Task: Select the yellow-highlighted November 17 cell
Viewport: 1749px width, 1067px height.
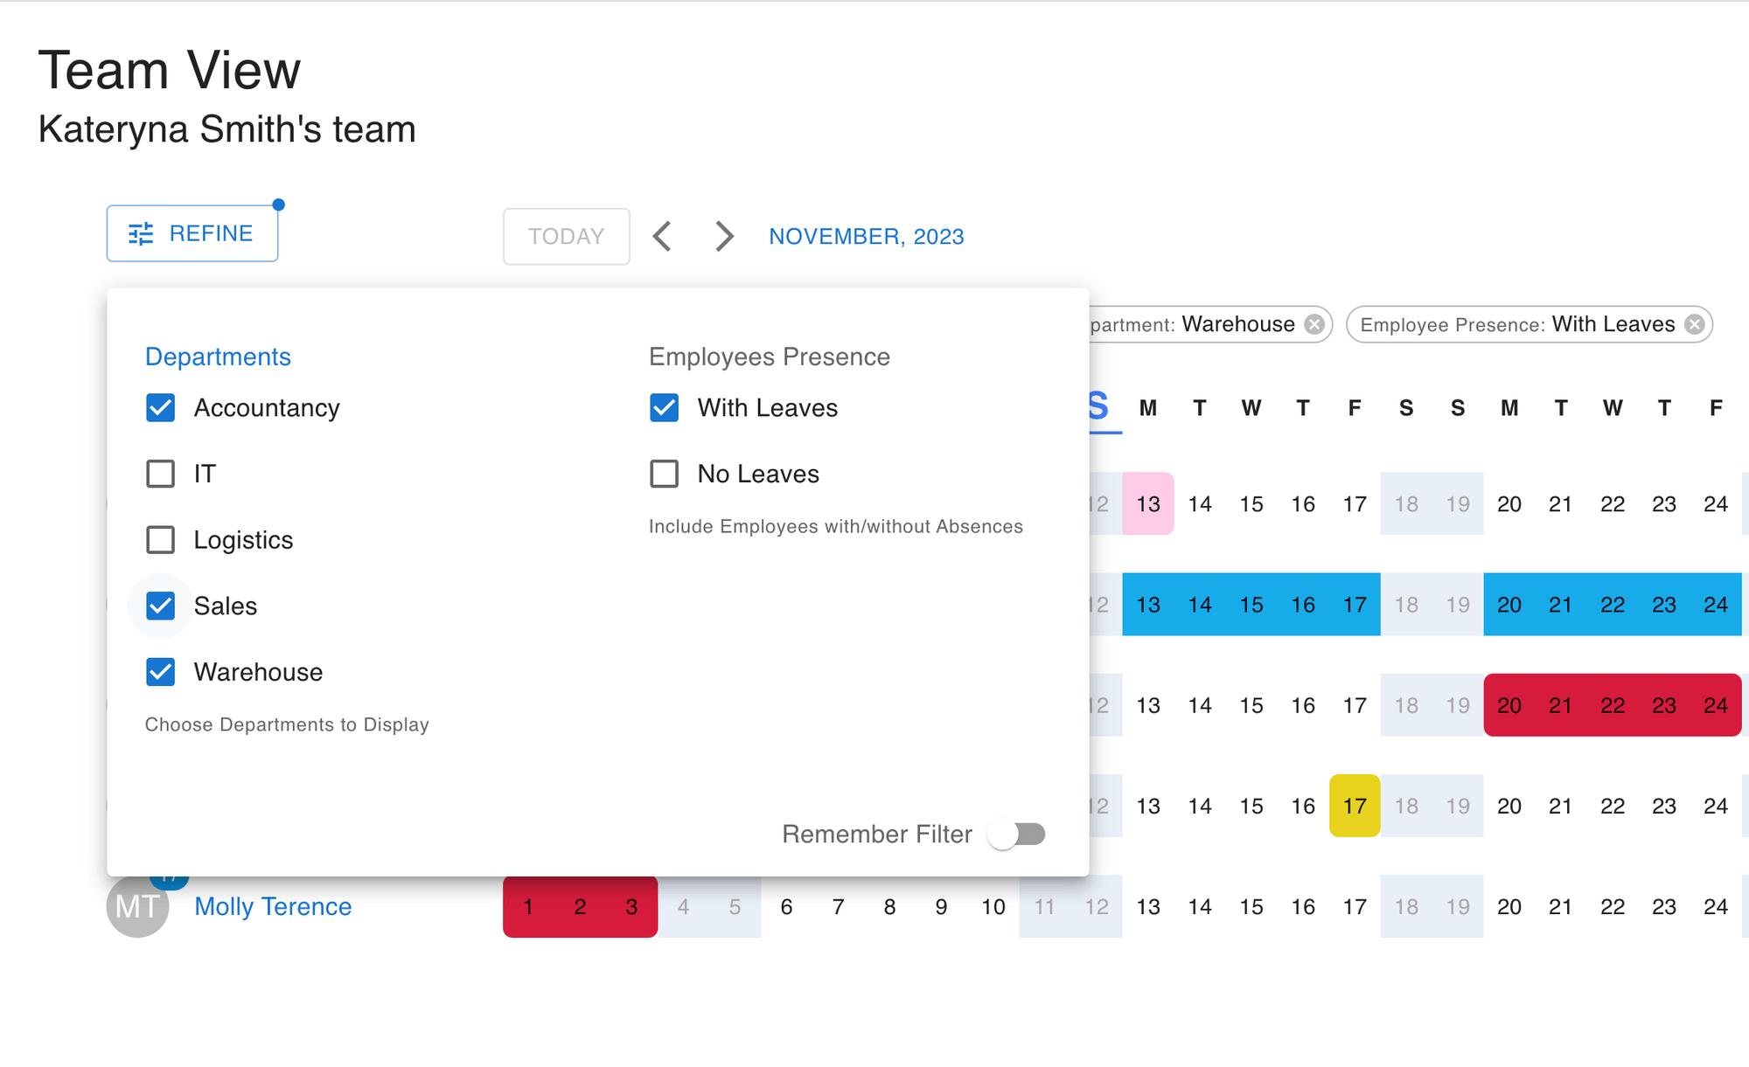Action: (1354, 806)
